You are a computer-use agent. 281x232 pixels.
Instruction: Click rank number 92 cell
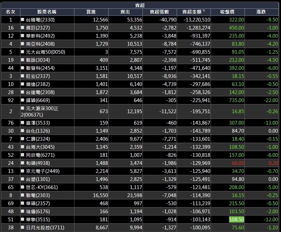[x=11, y=100]
